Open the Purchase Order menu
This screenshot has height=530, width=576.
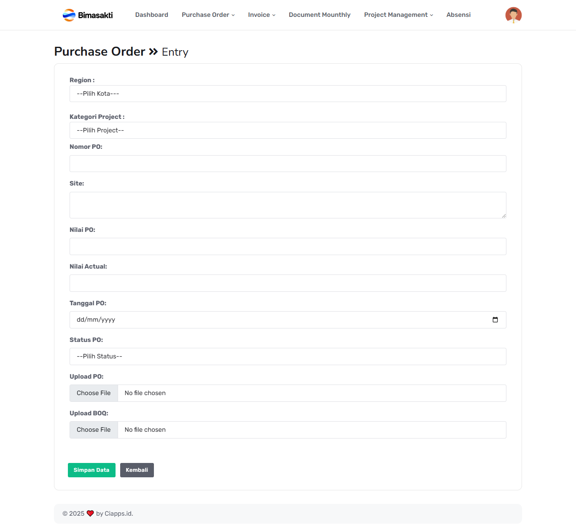(208, 15)
